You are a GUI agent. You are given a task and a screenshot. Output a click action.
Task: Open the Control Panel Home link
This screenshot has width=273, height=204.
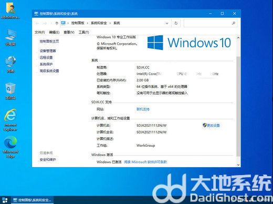pos(49,42)
